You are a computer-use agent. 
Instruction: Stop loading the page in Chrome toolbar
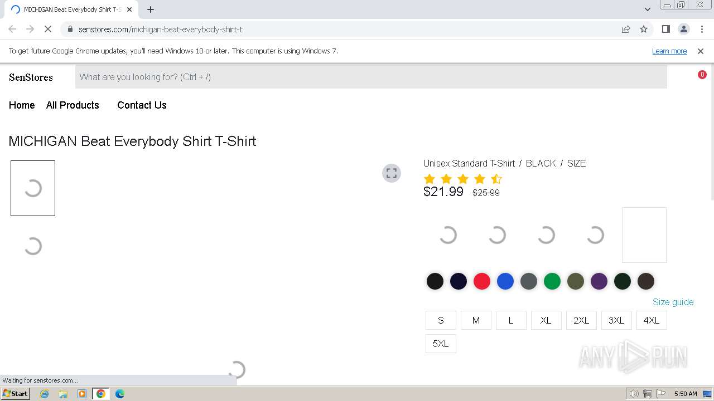coord(48,29)
